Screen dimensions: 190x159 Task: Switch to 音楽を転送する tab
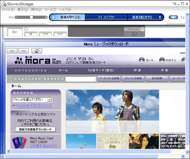point(142,17)
